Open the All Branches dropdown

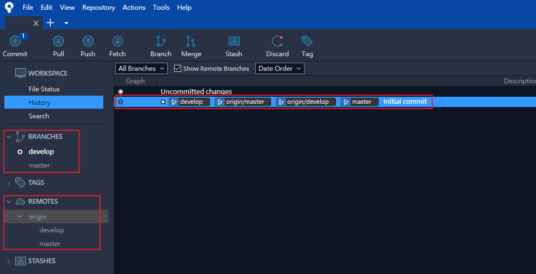tap(136, 69)
